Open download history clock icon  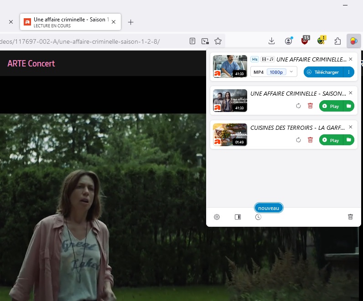pyautogui.click(x=258, y=217)
